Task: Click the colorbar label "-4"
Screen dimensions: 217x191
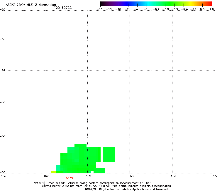Action: point(136,9)
